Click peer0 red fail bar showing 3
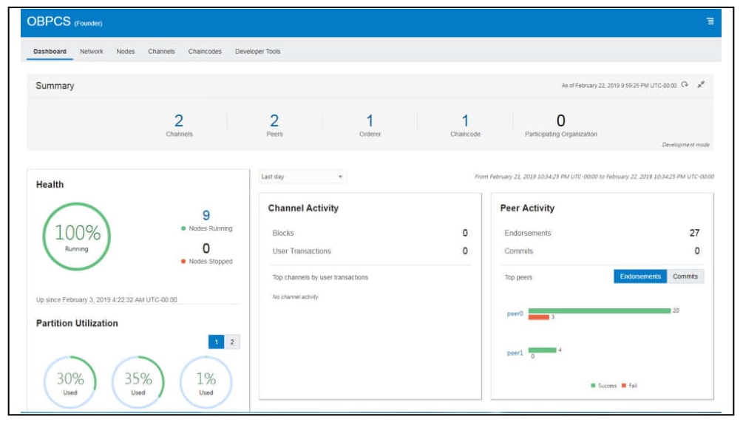743x425 pixels. click(x=539, y=317)
